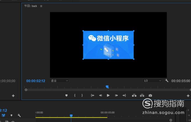Click the bottom-left transform handle of the image
The image size is (191, 122).
(83, 59)
